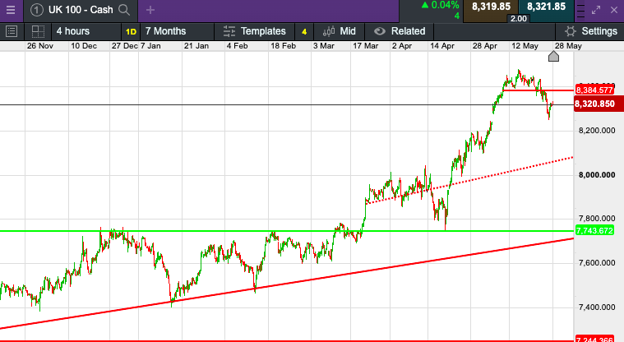Open Related instruments panel
This screenshot has width=624, height=342.
pos(400,31)
